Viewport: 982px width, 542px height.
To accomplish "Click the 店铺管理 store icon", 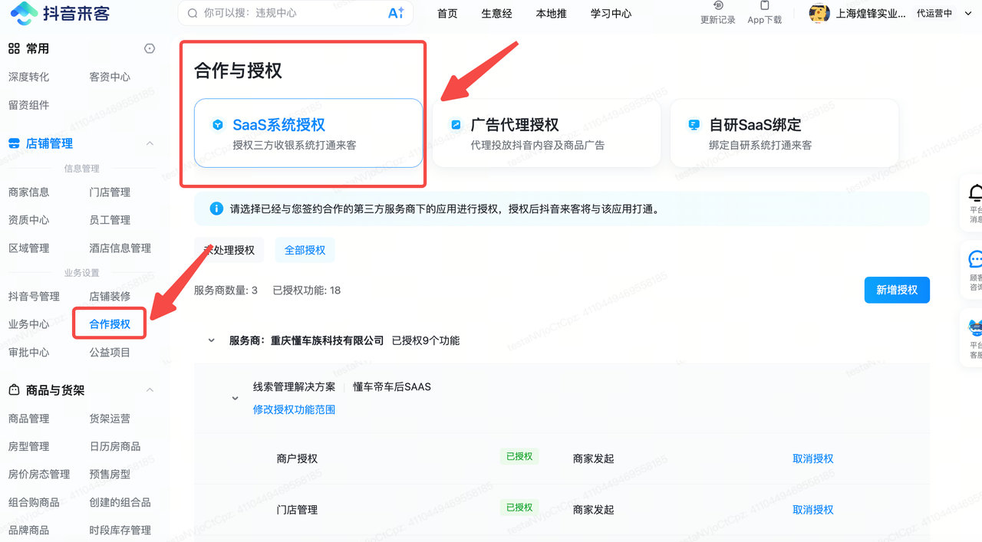I will (14, 143).
